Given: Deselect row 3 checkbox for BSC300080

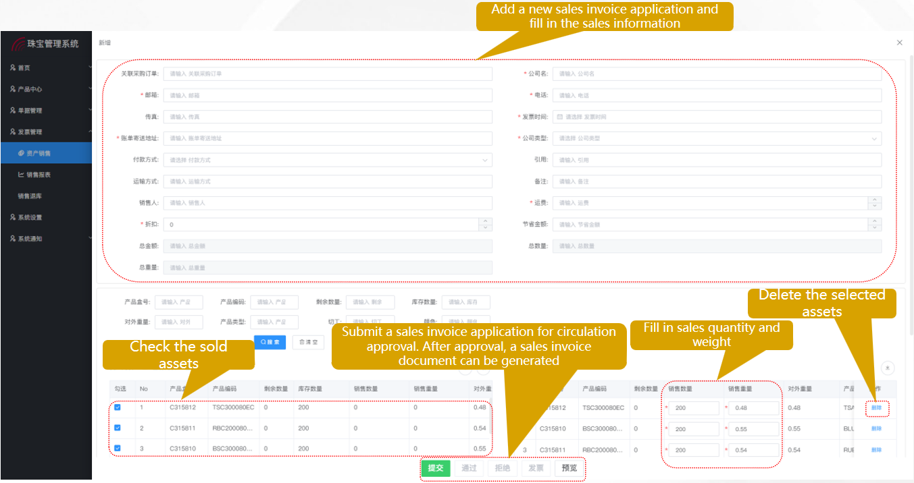Looking at the screenshot, I should tap(117, 449).
